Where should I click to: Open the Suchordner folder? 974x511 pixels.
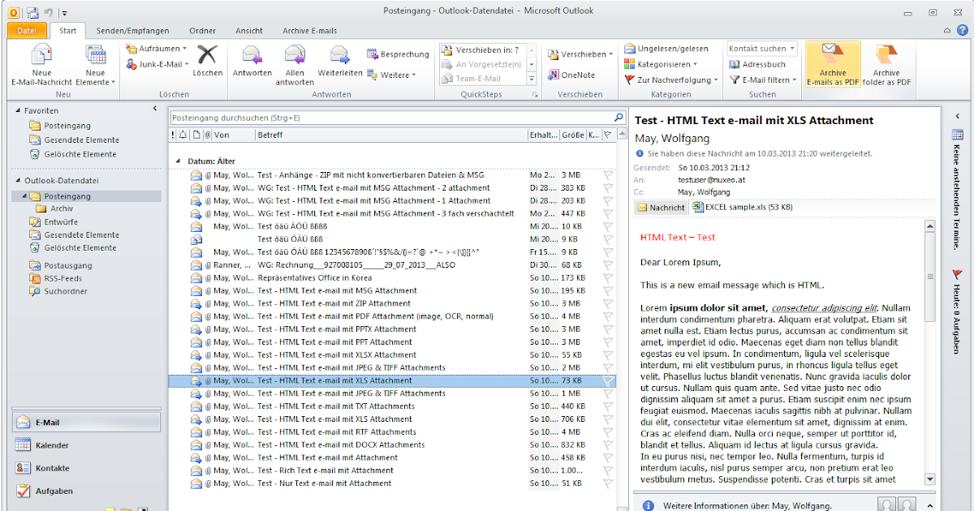tap(65, 291)
